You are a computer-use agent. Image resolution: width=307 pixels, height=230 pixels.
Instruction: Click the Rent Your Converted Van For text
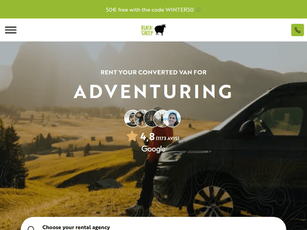tap(153, 72)
